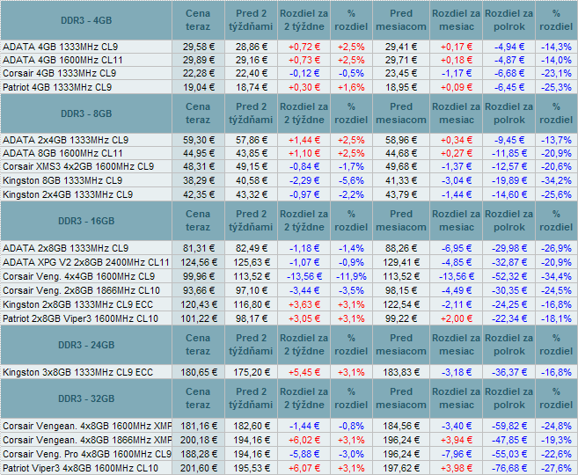The image size is (578, 475).
Task: Click 'Rozdiel za 2 týždne' header in DDR3 - 8GB section
Action: pos(304,113)
